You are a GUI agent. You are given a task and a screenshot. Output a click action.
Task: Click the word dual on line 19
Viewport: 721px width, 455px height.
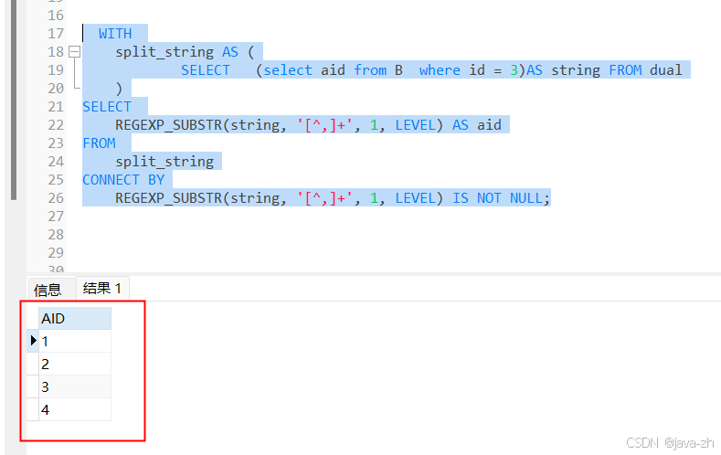[666, 70]
